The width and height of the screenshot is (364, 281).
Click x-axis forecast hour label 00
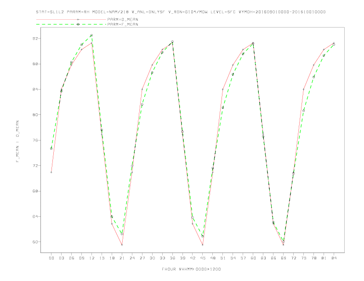51,258
